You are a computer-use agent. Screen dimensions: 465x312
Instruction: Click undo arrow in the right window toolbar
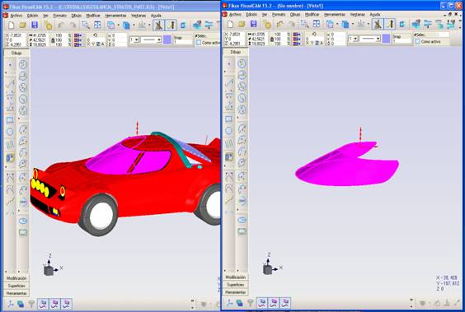tap(279, 24)
